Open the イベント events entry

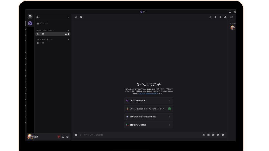tap(53, 23)
